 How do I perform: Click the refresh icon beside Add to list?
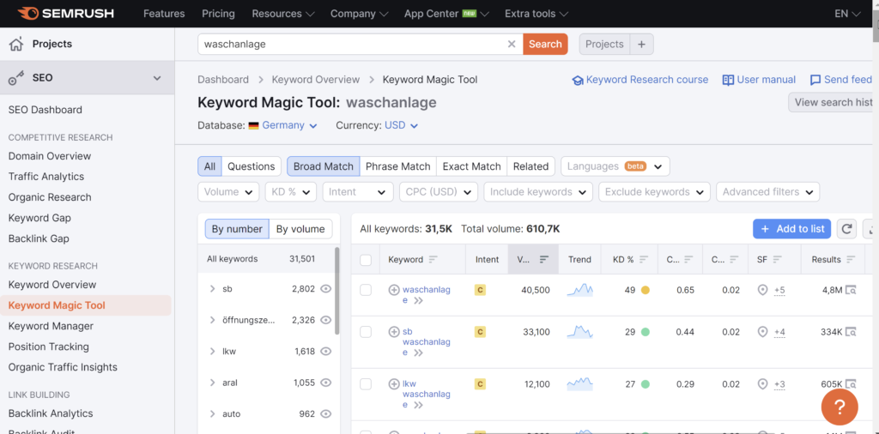[x=846, y=228]
